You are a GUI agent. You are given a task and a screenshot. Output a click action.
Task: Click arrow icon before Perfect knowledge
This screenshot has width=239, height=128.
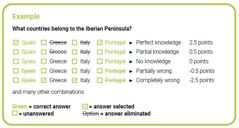(x=131, y=43)
